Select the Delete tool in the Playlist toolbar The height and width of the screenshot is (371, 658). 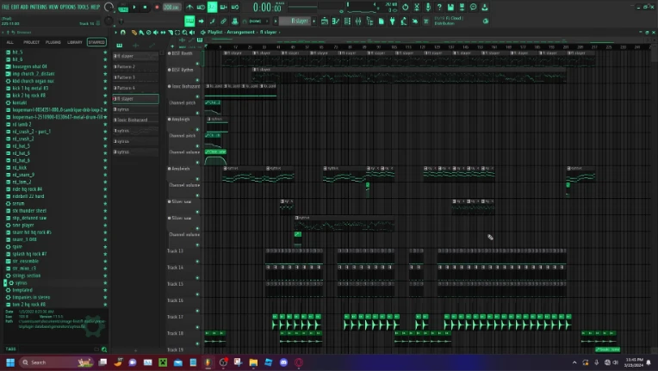coord(148,32)
